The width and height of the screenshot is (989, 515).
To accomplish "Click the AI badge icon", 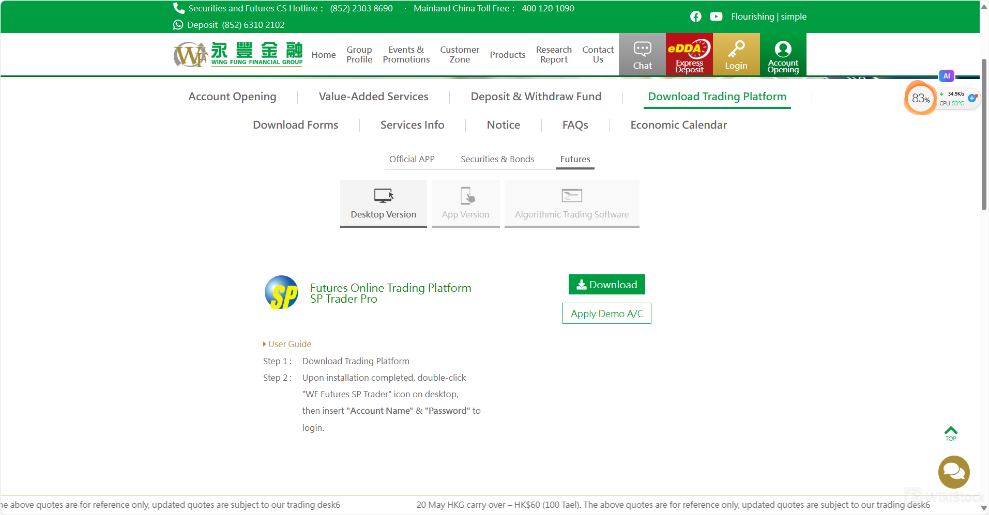I will (947, 76).
